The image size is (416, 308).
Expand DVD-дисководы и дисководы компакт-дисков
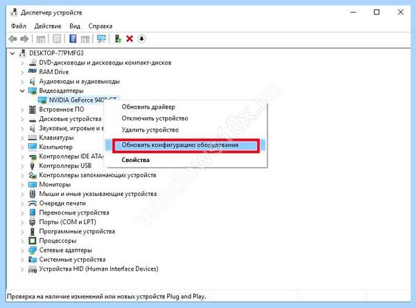point(22,63)
